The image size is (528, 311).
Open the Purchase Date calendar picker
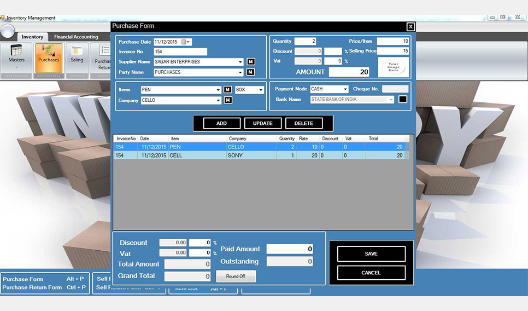coord(185,42)
